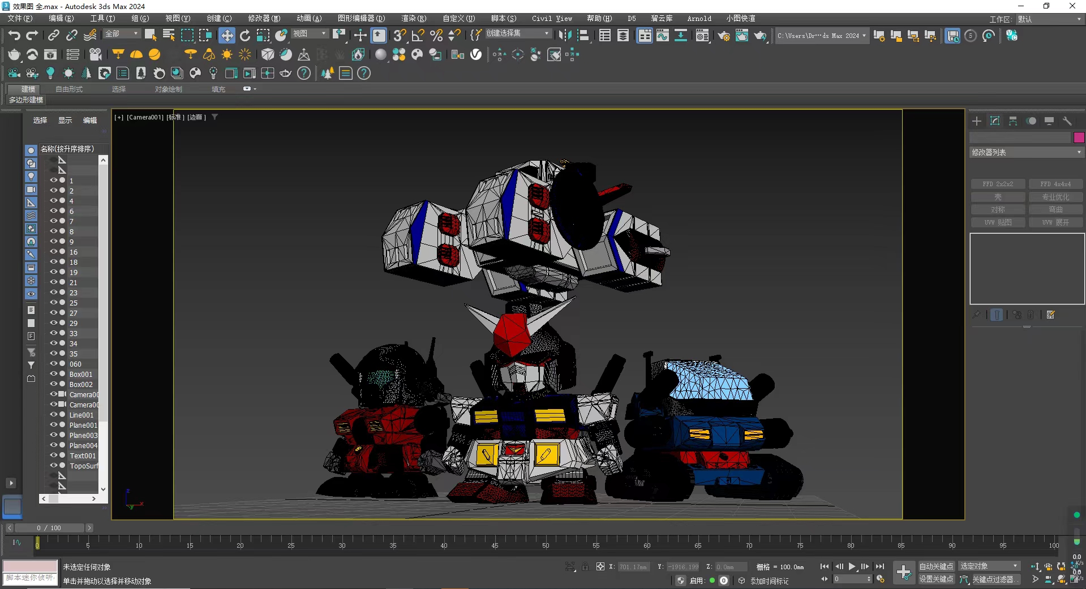
Task: Click the Play animation button
Action: [852, 566]
